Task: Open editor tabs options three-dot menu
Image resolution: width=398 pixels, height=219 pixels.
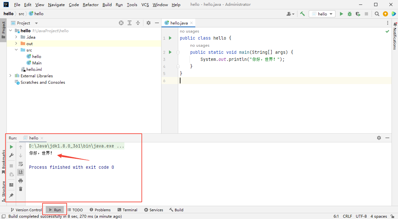Action: click(388, 23)
